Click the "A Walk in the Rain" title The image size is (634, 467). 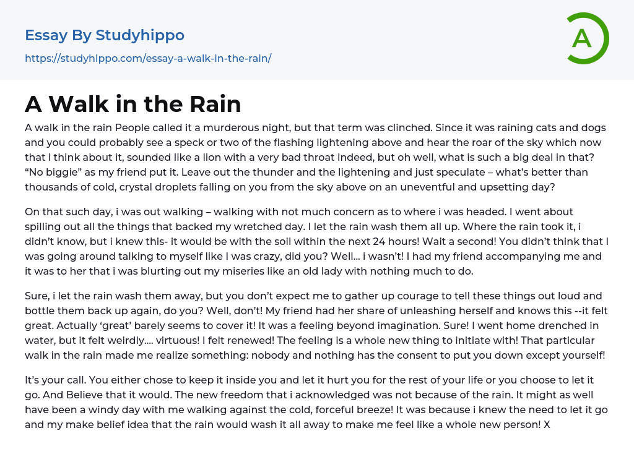click(x=132, y=104)
